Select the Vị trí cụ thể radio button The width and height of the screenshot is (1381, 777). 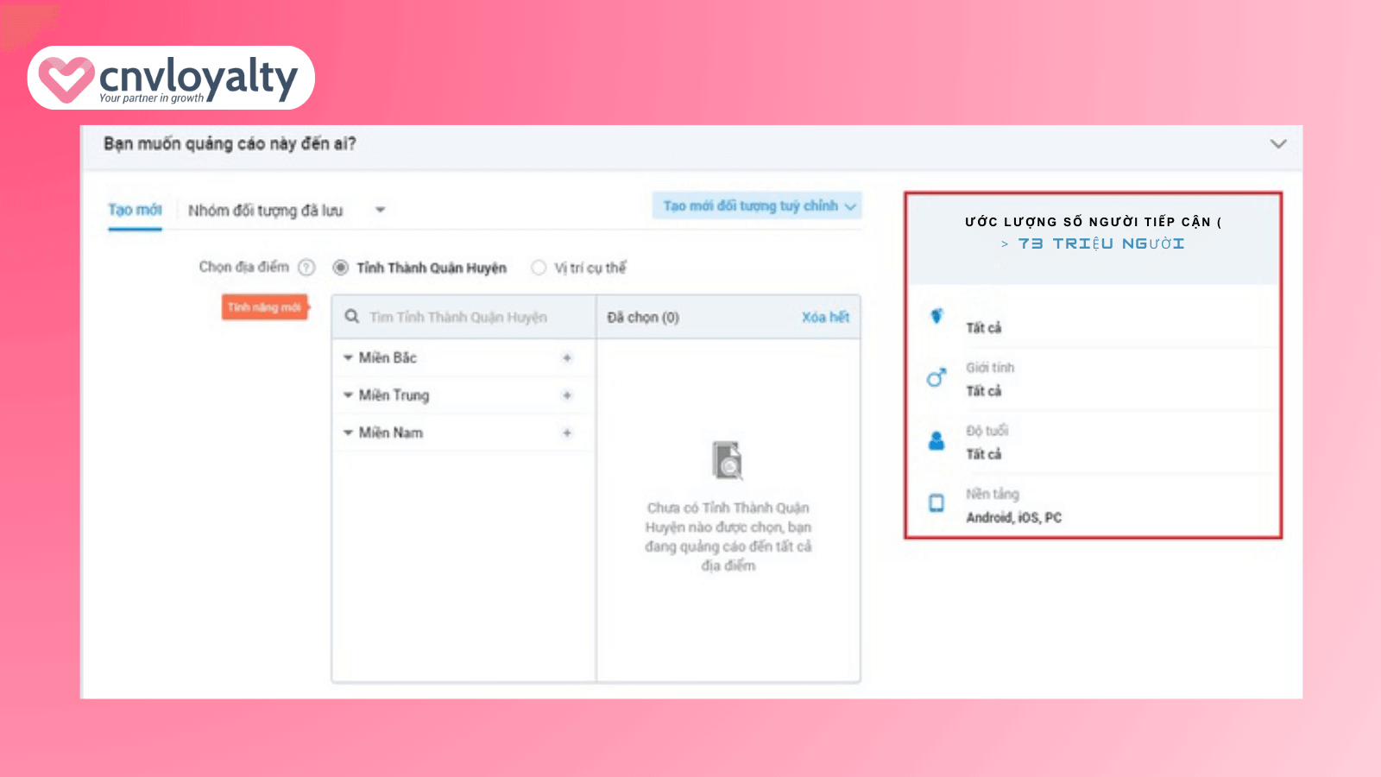point(539,268)
